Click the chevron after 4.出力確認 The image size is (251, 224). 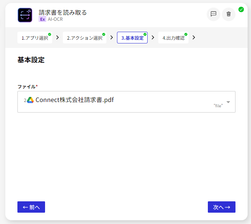(x=194, y=37)
